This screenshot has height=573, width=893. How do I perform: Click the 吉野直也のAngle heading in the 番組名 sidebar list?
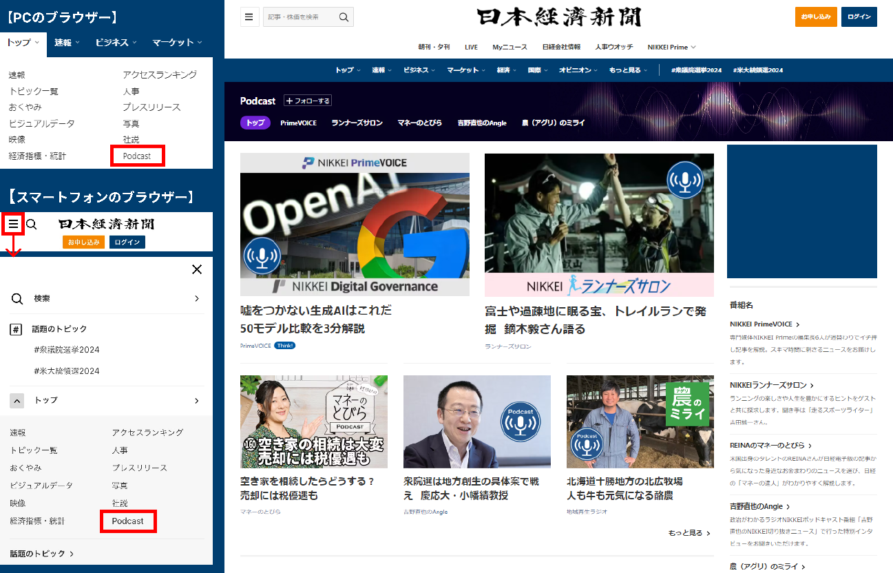click(759, 506)
